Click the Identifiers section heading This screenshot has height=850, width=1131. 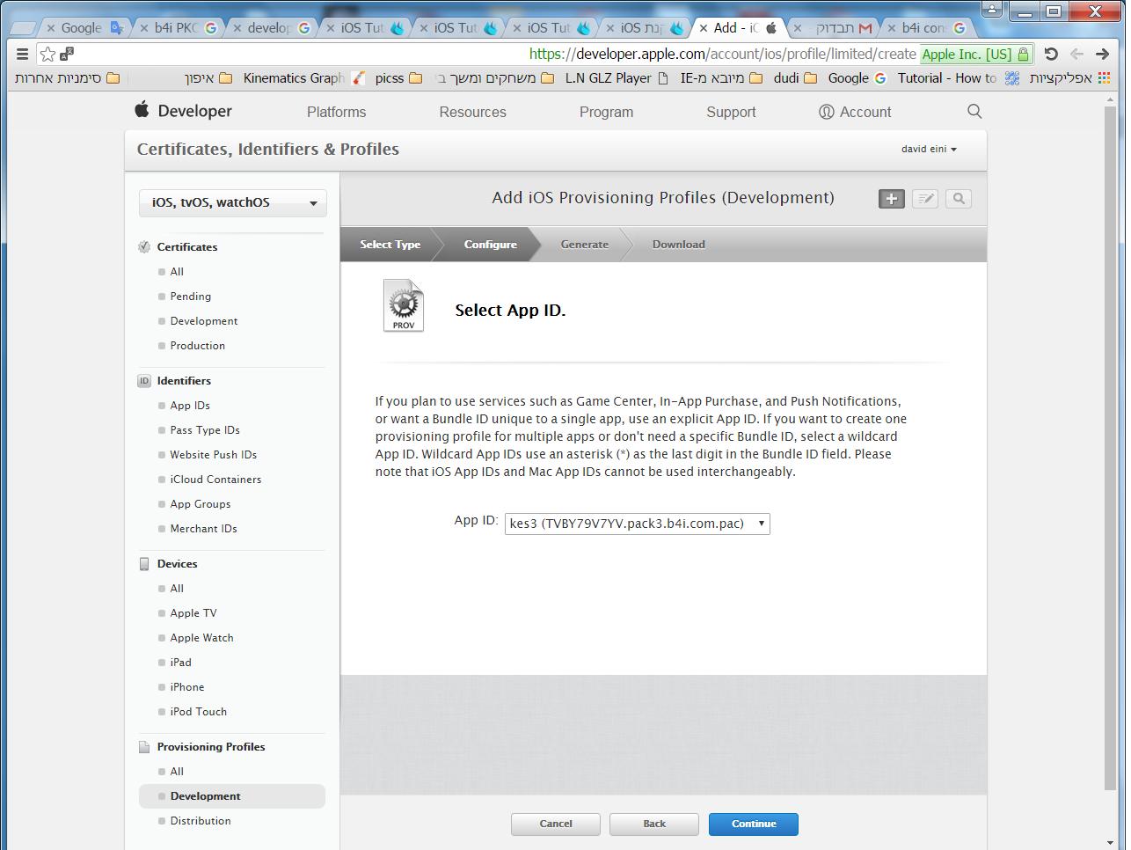click(x=184, y=381)
